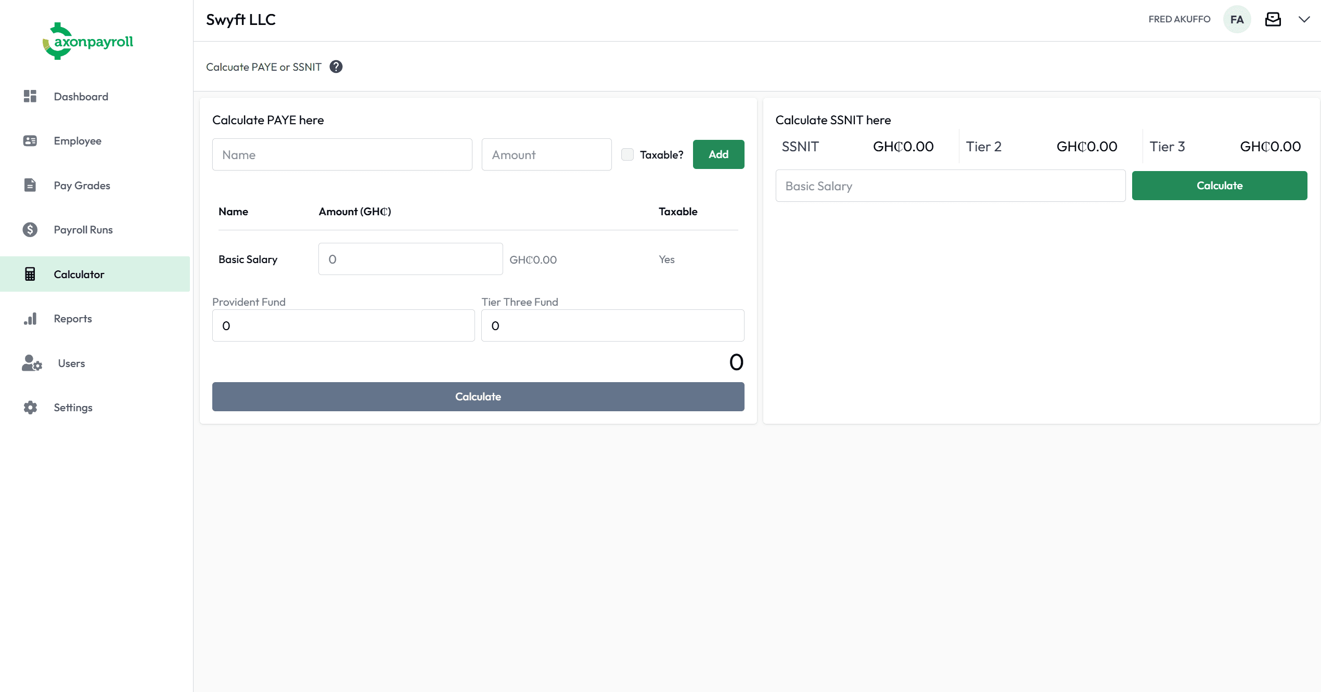Select the Calculator menu item
This screenshot has width=1321, height=692.
pyautogui.click(x=95, y=274)
